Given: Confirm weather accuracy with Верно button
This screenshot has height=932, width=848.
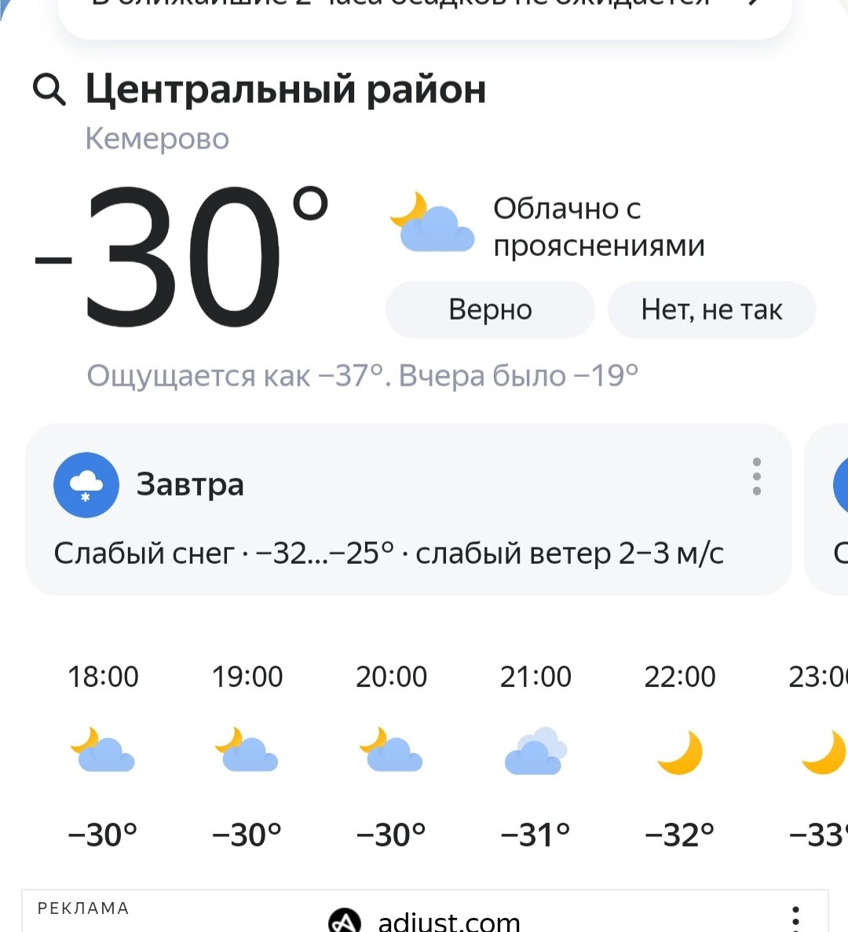Looking at the screenshot, I should coord(490,309).
